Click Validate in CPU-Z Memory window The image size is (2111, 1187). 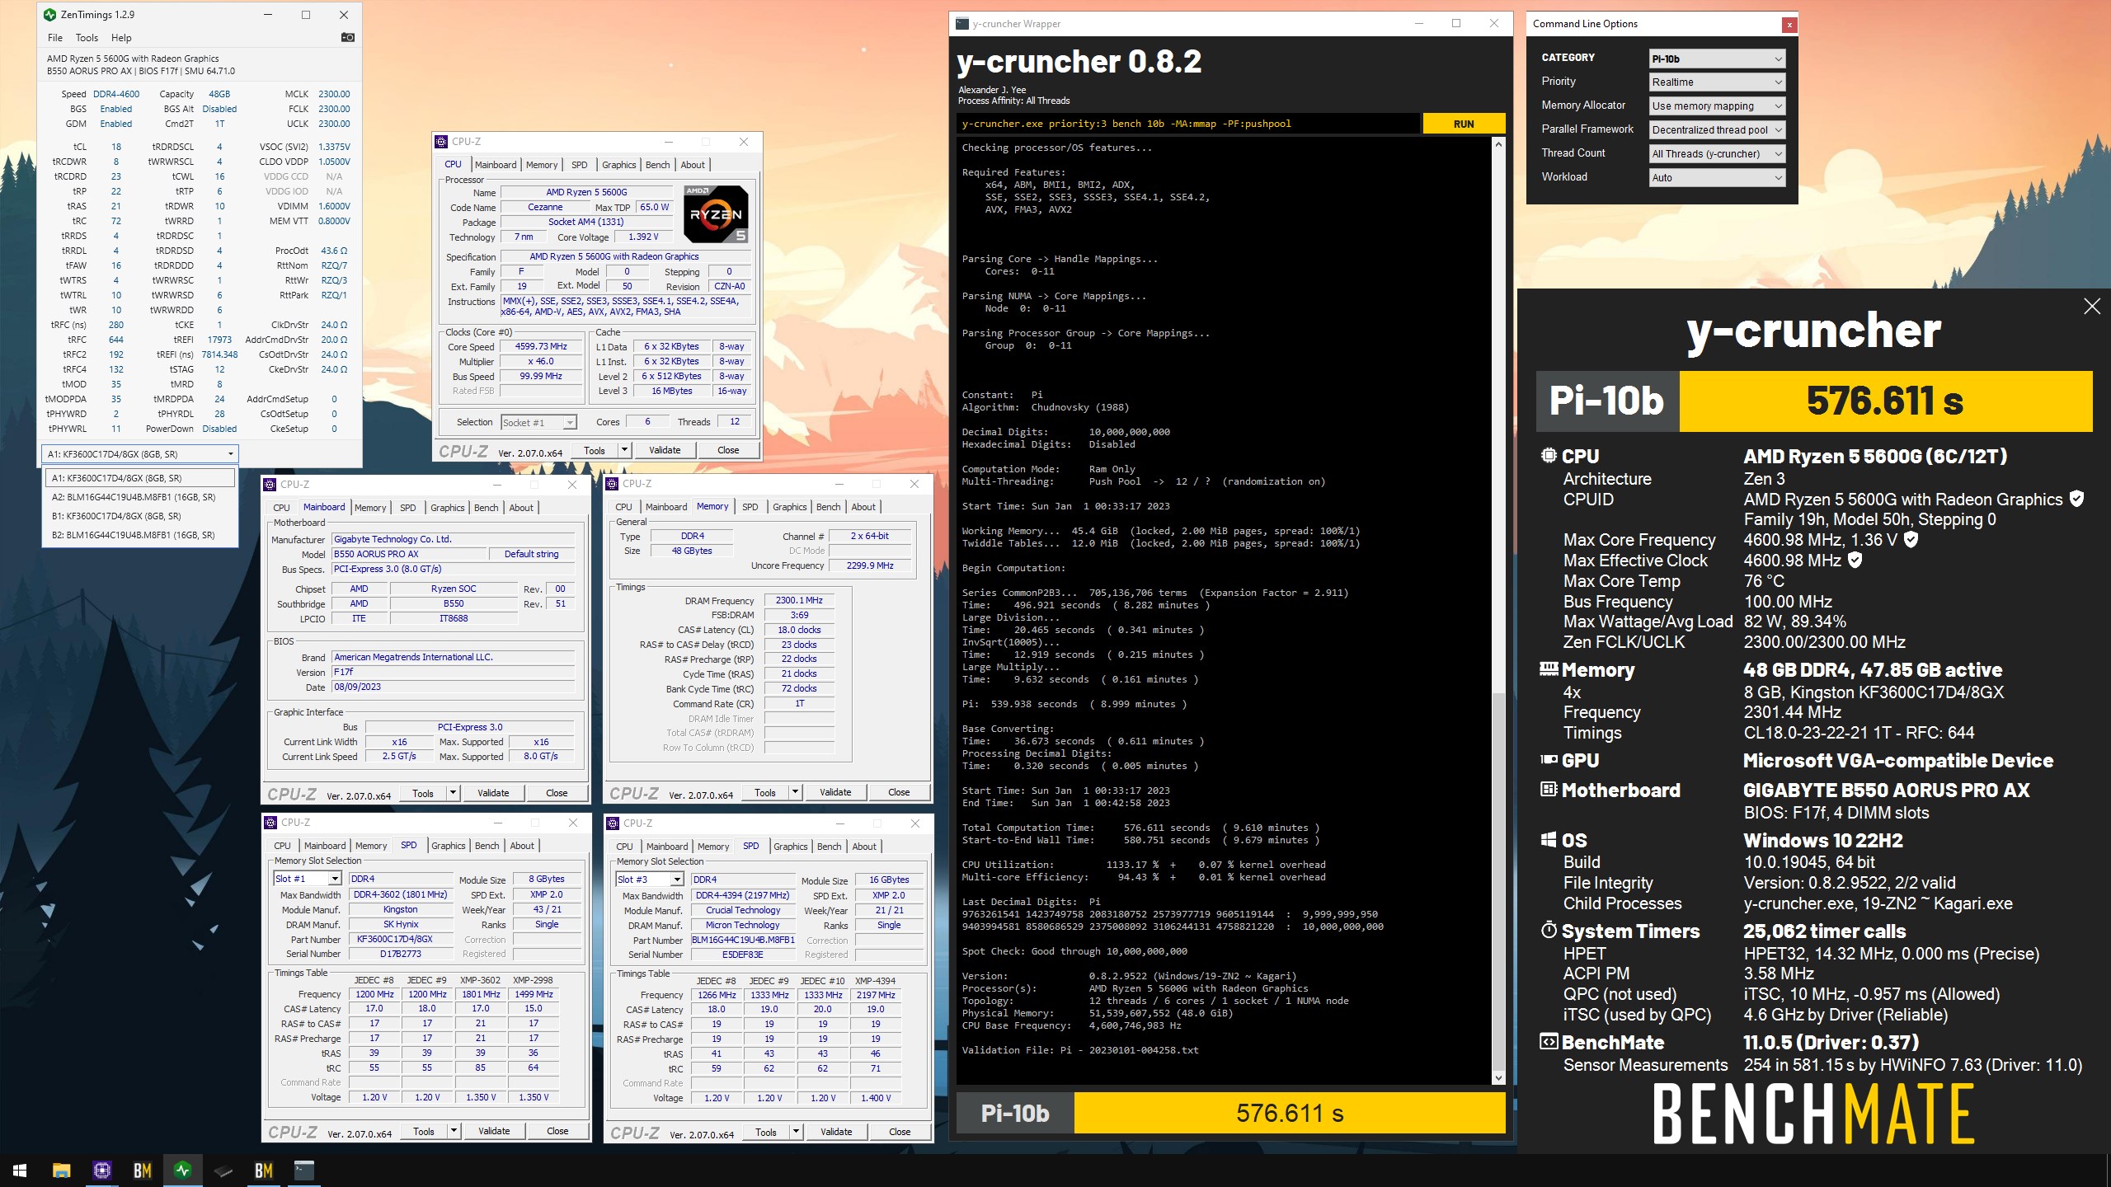tap(835, 792)
